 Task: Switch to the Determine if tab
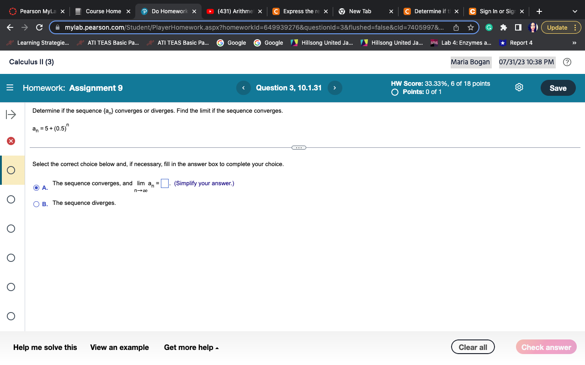(x=430, y=11)
